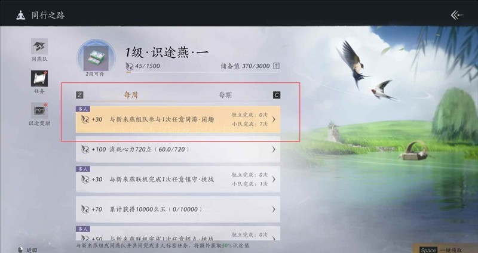478x253 pixels.
Task: Click the 45/1500 experience progress bar
Action: (202, 72)
